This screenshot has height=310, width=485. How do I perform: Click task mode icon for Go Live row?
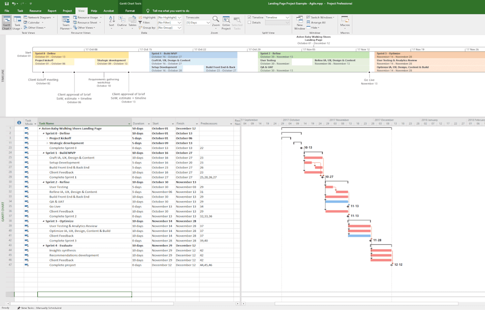click(x=27, y=206)
